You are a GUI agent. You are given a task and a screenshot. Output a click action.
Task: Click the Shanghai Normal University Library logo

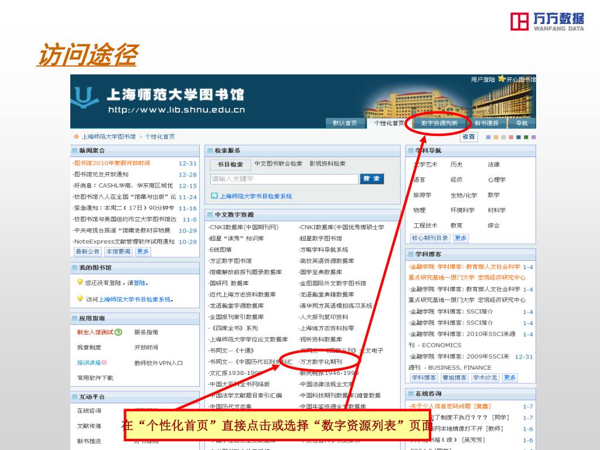[83, 98]
